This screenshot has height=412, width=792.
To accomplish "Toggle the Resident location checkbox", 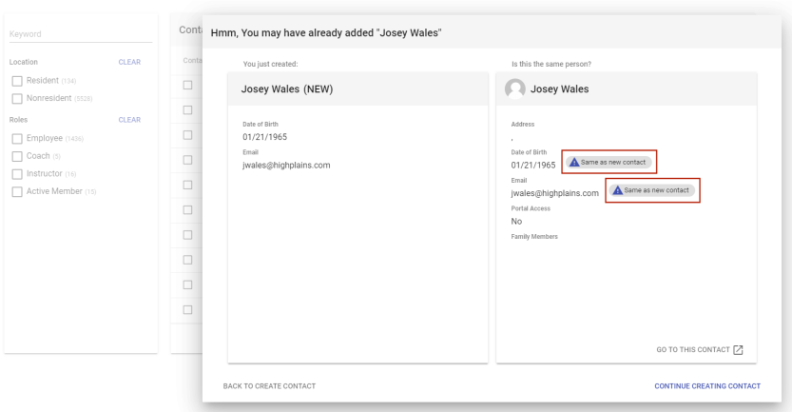I will pyautogui.click(x=16, y=80).
